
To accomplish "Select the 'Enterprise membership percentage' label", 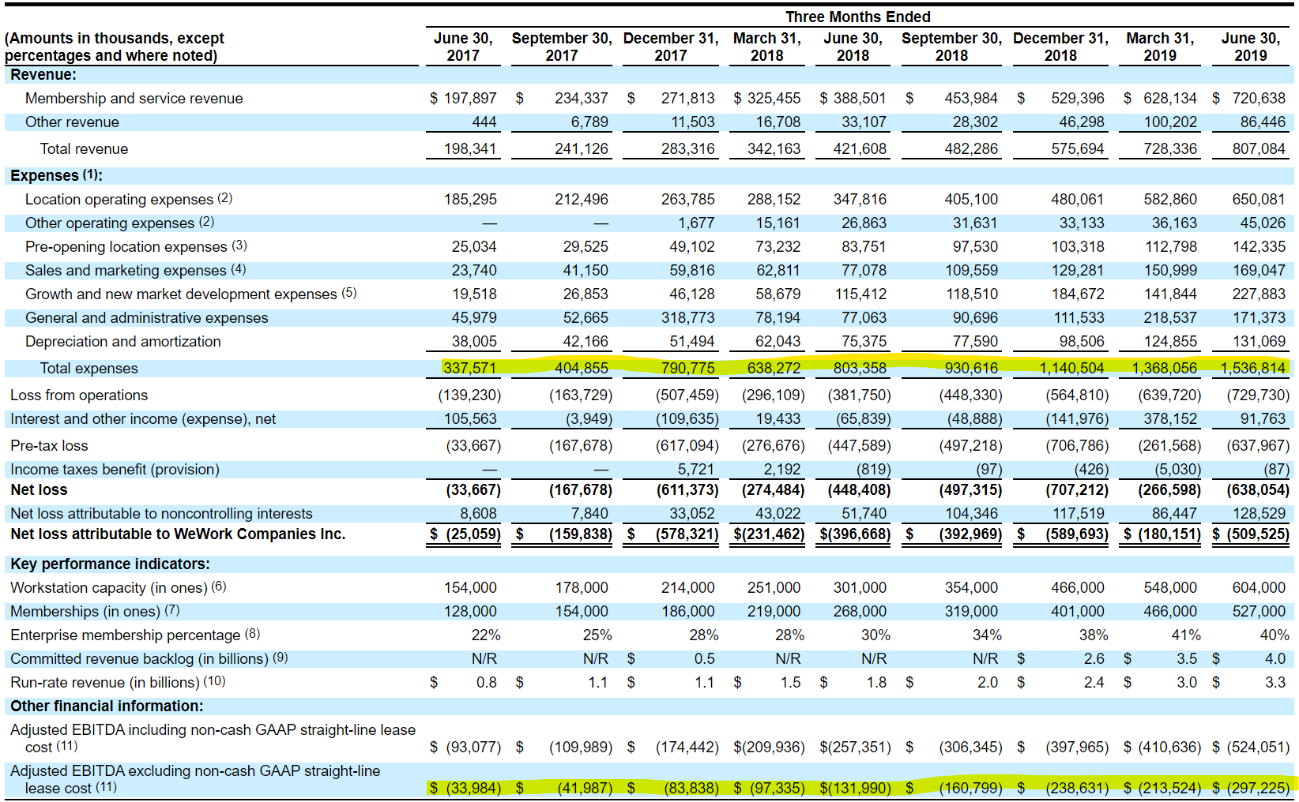I will point(126,635).
